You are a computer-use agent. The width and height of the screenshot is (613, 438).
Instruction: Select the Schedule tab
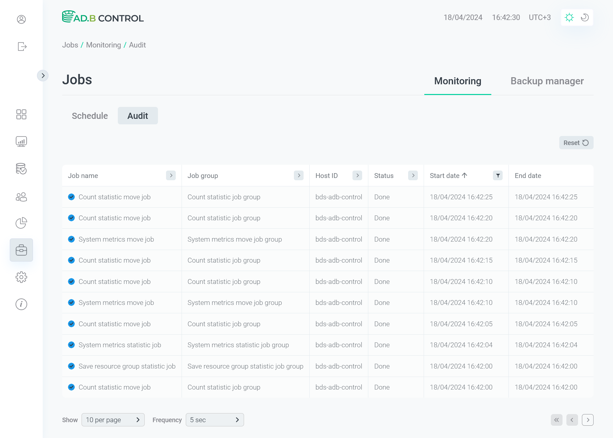(90, 116)
